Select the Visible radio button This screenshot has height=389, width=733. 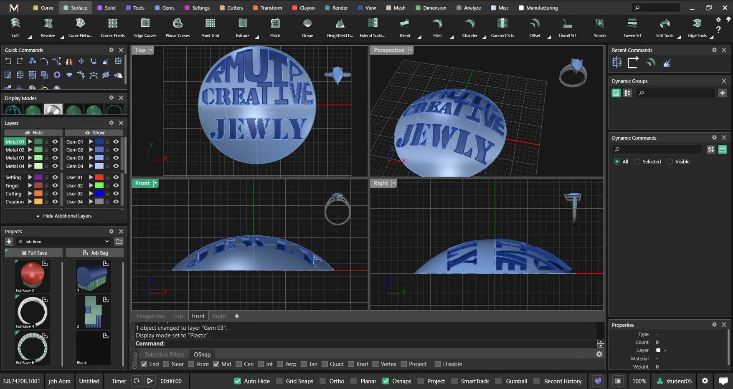tap(670, 162)
